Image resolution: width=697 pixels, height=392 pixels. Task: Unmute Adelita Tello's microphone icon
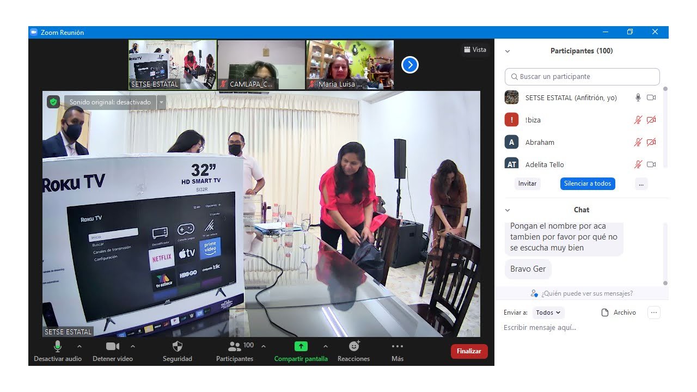click(638, 164)
